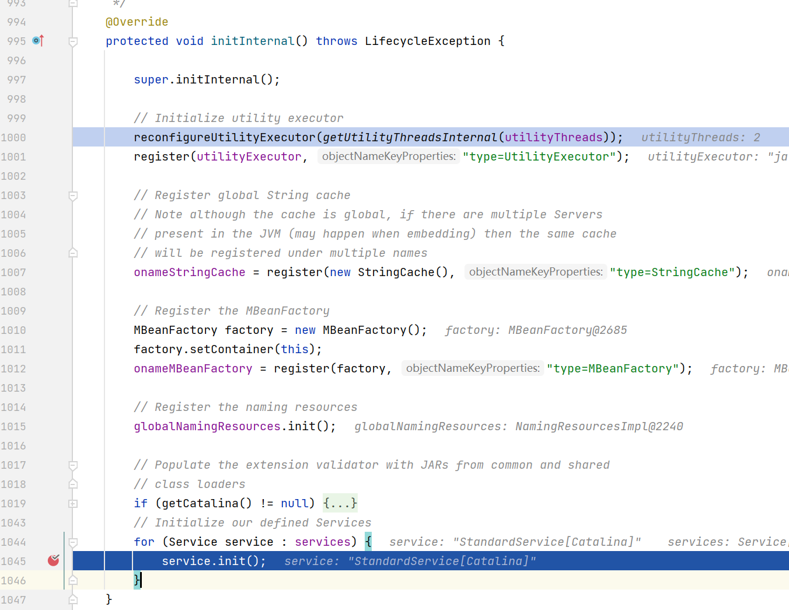Click the objectNameKeyProperties hint before type=UtilityExecutor

tap(389, 156)
